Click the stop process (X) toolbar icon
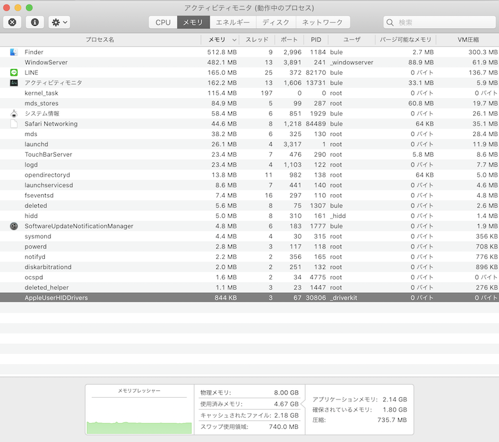Viewport: 499px width, 442px height. coord(12,22)
